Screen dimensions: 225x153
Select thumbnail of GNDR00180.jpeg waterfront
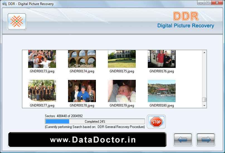point(162,91)
